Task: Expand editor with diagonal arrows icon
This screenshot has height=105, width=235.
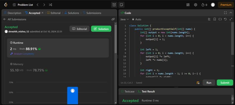Action: (x=231, y=19)
